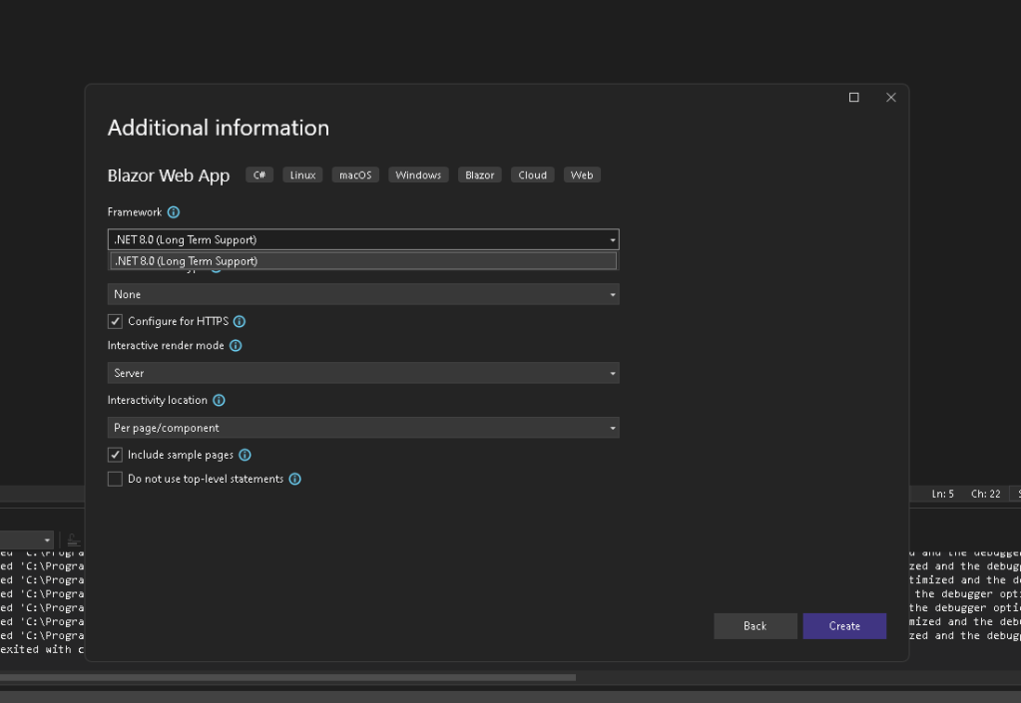This screenshot has width=1021, height=703.
Task: Open the Per page/component dropdown
Action: tap(363, 428)
